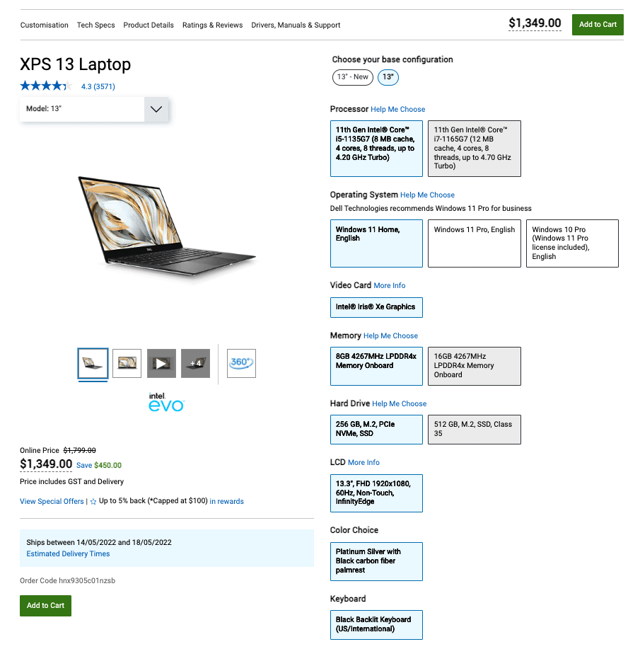Click the star icon beside rewards offer
Screen dimensions: 640x649
coord(93,502)
